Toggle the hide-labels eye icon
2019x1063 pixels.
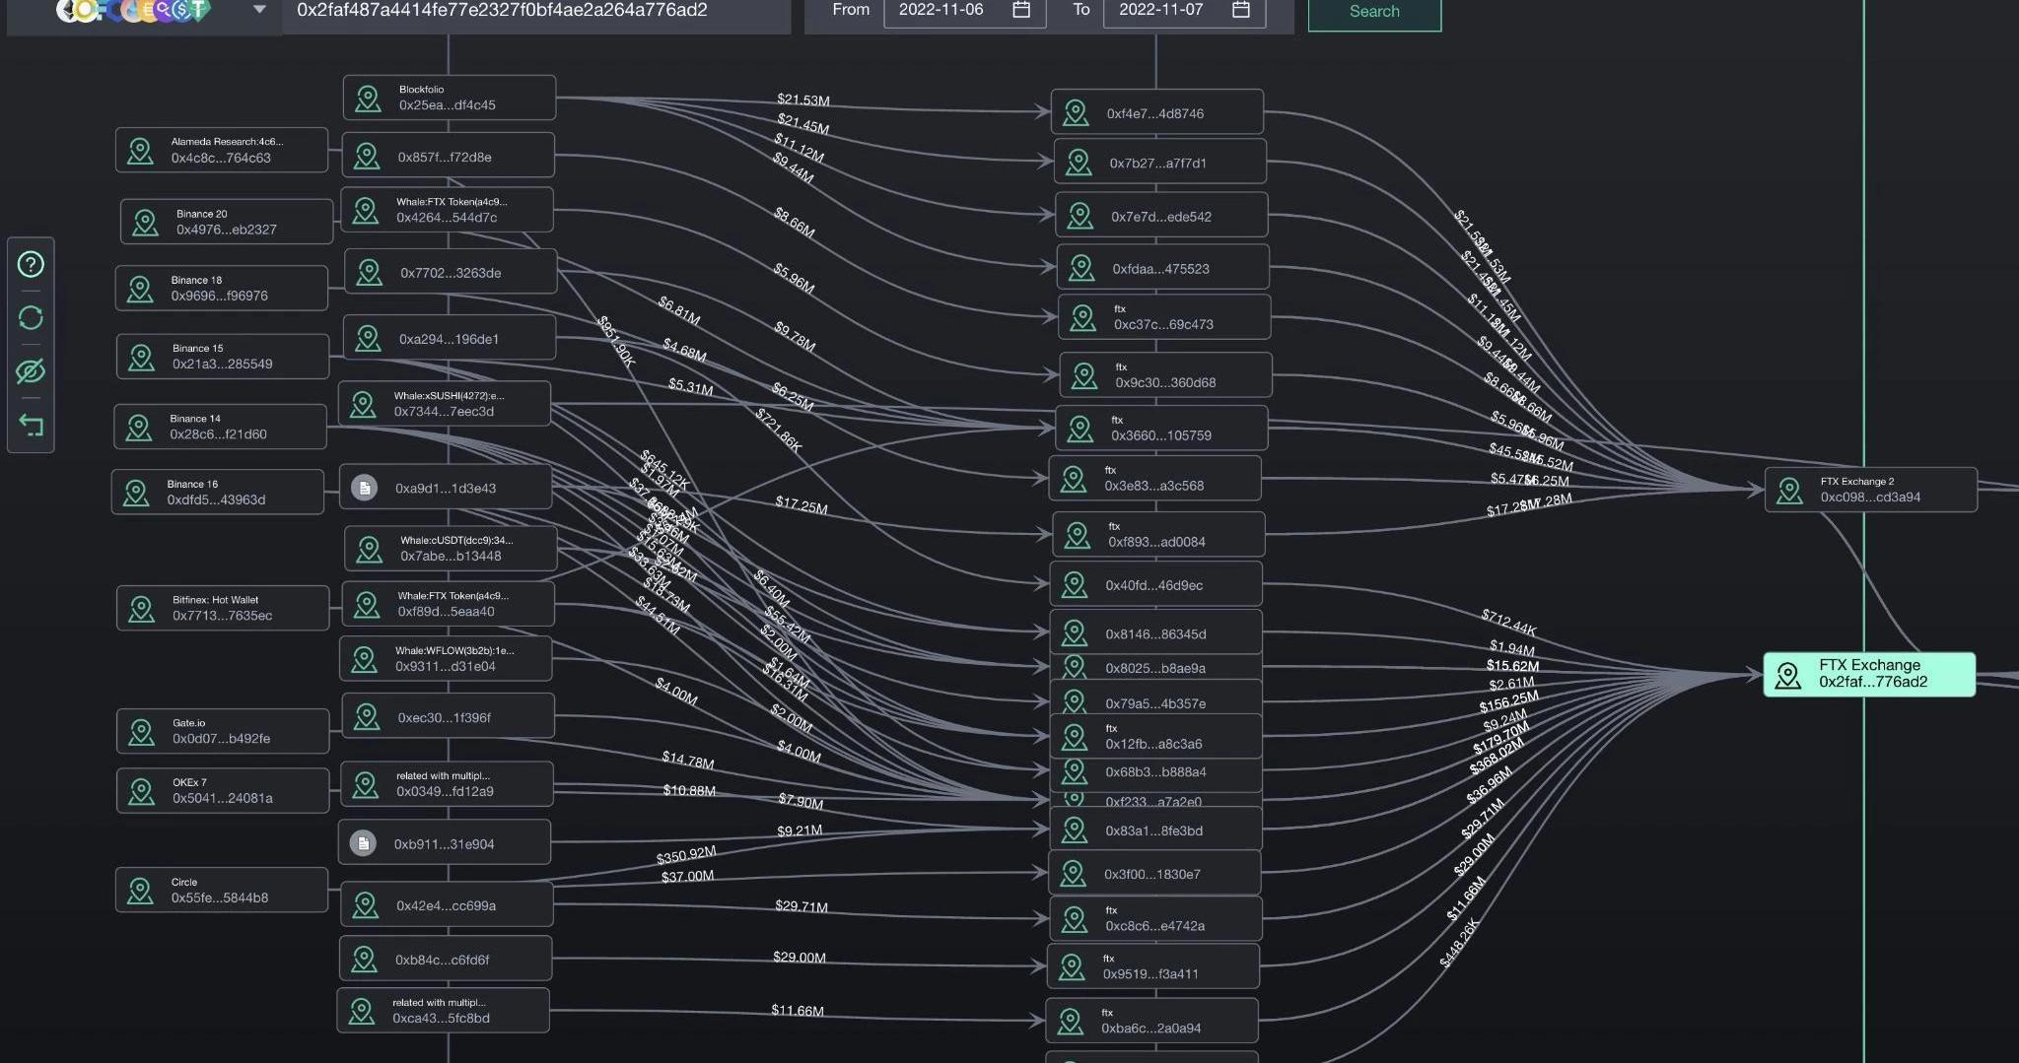[x=31, y=371]
